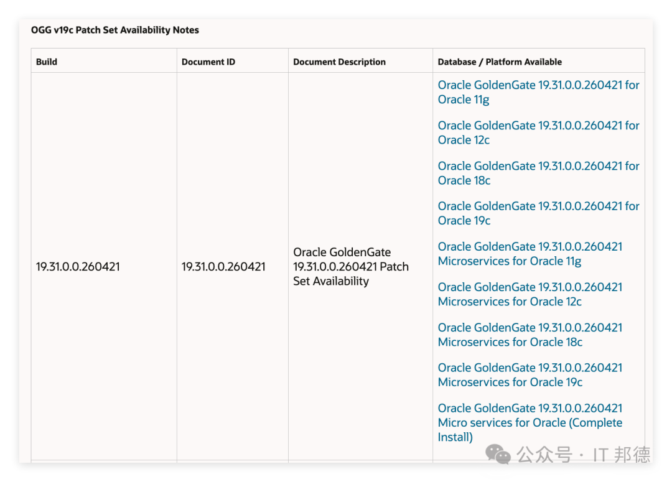The height and width of the screenshot is (482, 672).
Task: Open GoldenGate Microservices for Oracle 12c link
Action: (x=530, y=294)
